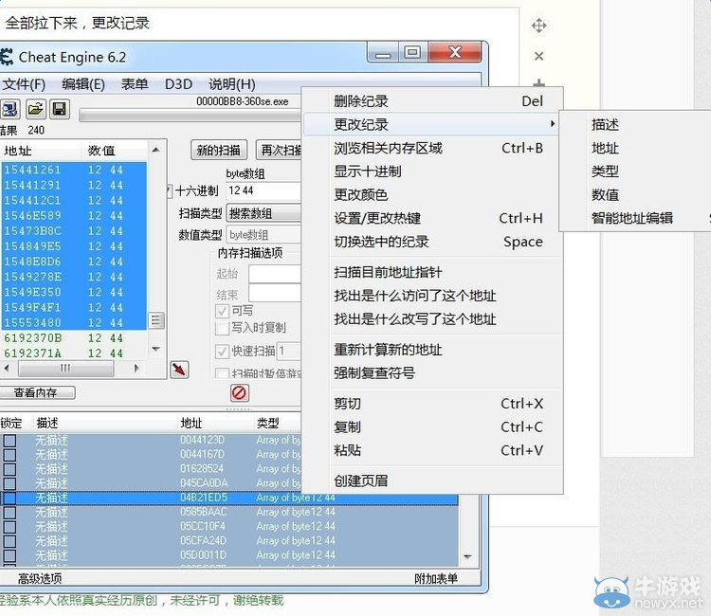Toggle lock checkbox for address 0585BAAC
Viewport: 711px width, 616px height.
(9, 512)
